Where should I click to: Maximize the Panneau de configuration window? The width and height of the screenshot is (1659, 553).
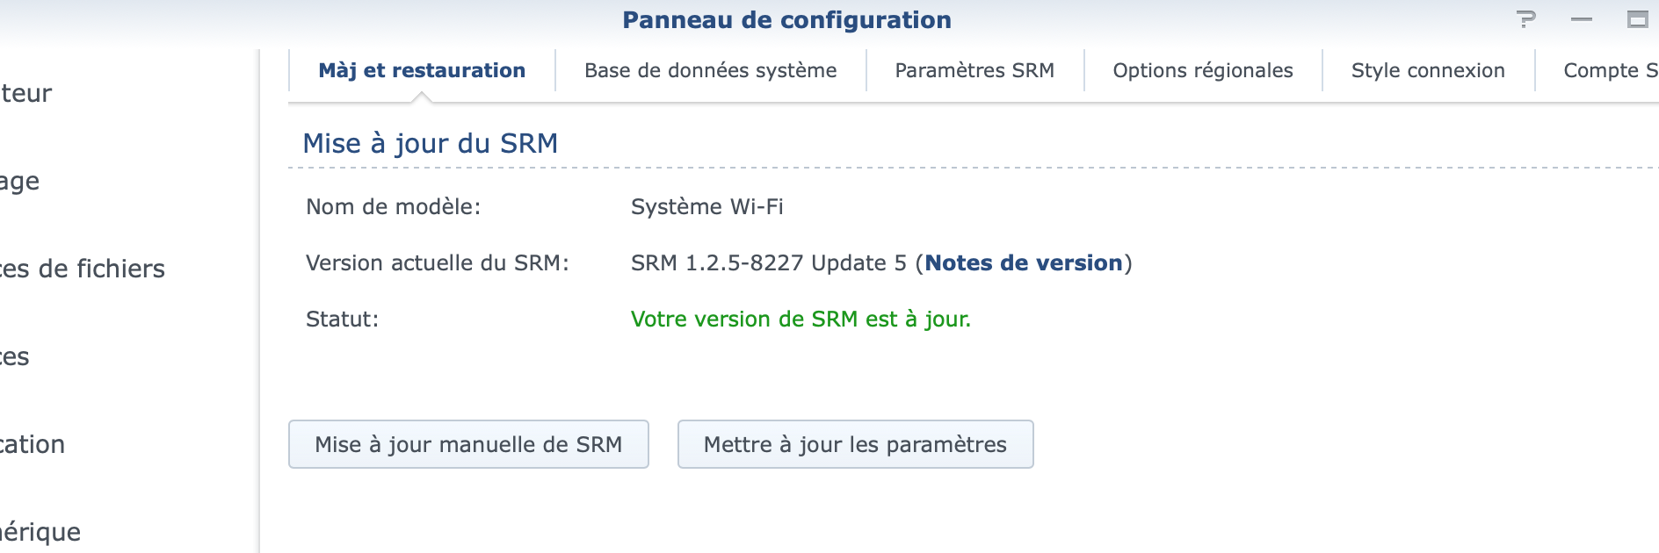click(1637, 19)
